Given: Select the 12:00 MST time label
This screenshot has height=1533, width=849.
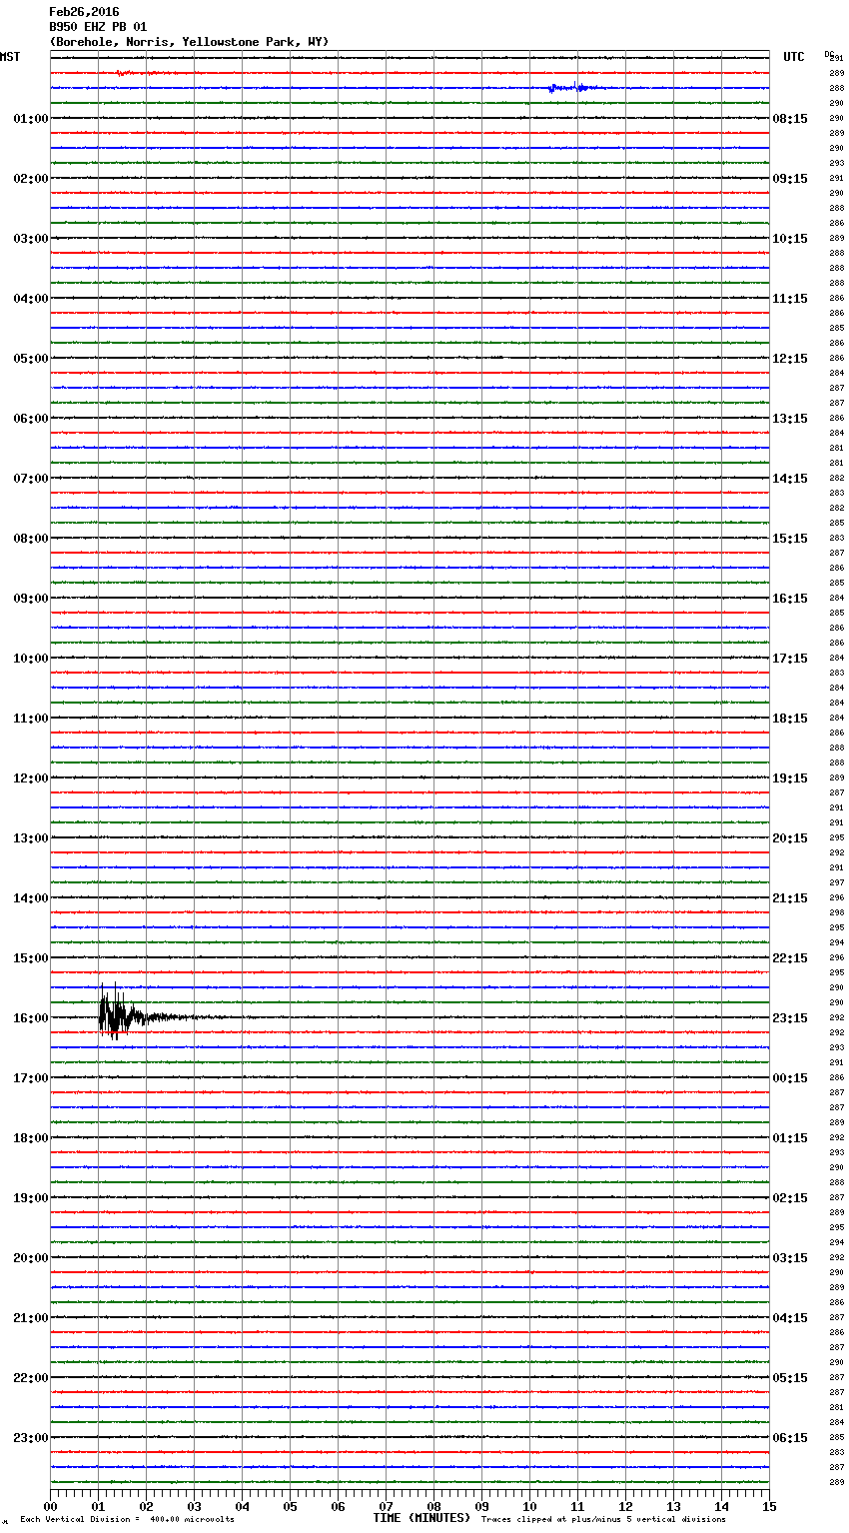Looking at the screenshot, I should tap(31, 778).
